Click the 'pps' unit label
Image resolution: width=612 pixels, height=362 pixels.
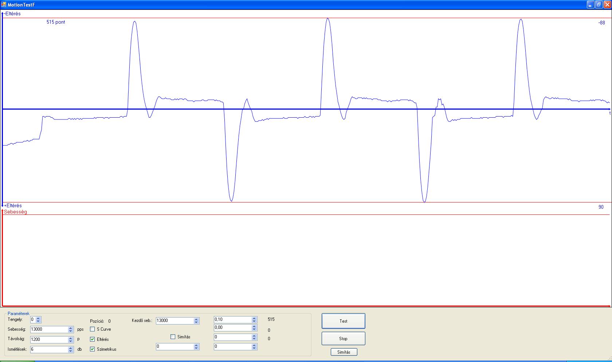[80, 329]
